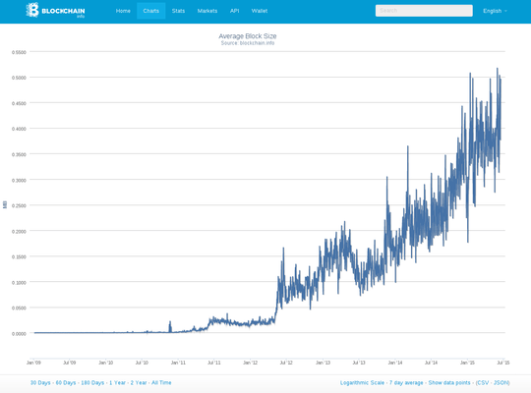Click the Blockchain logo icon
The image size is (531, 393).
[32, 10]
